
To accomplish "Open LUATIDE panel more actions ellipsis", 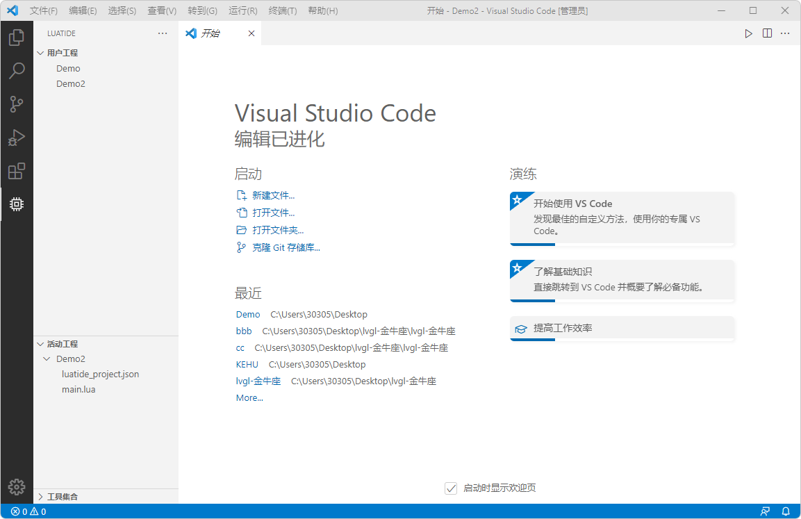I will pos(163,33).
